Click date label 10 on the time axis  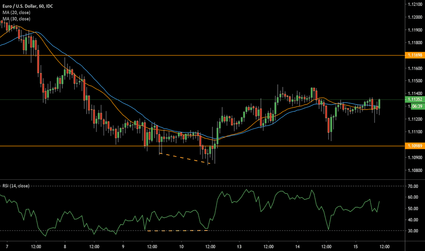[x=181, y=246]
